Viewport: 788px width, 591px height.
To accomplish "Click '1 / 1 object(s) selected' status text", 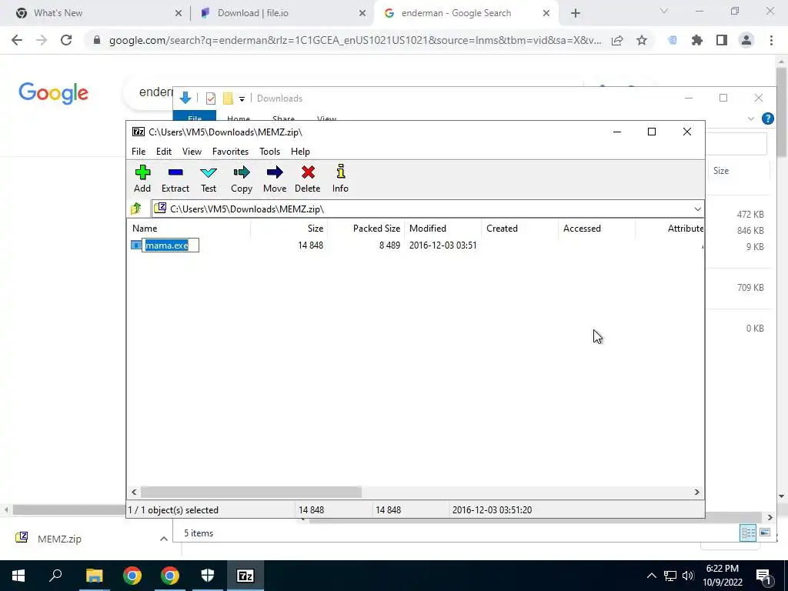I will 173,510.
